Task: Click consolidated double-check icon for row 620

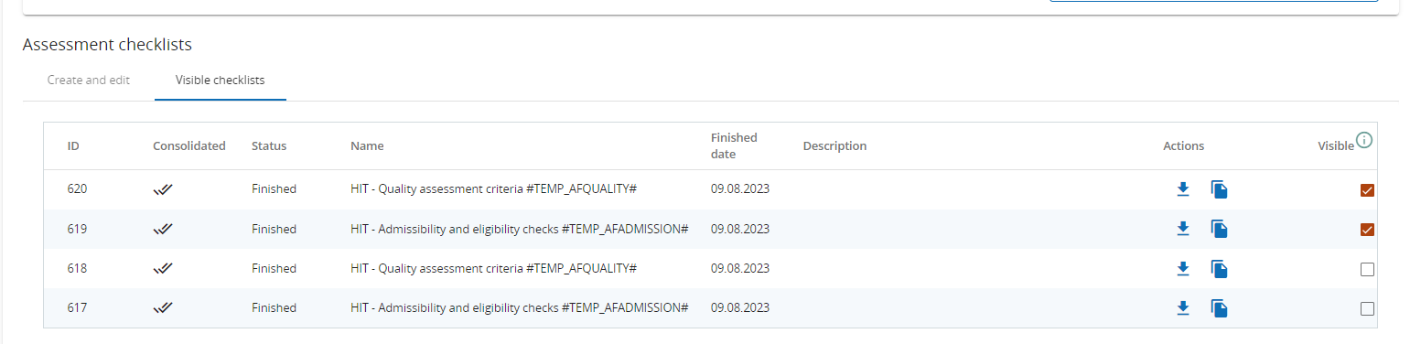Action: click(164, 189)
